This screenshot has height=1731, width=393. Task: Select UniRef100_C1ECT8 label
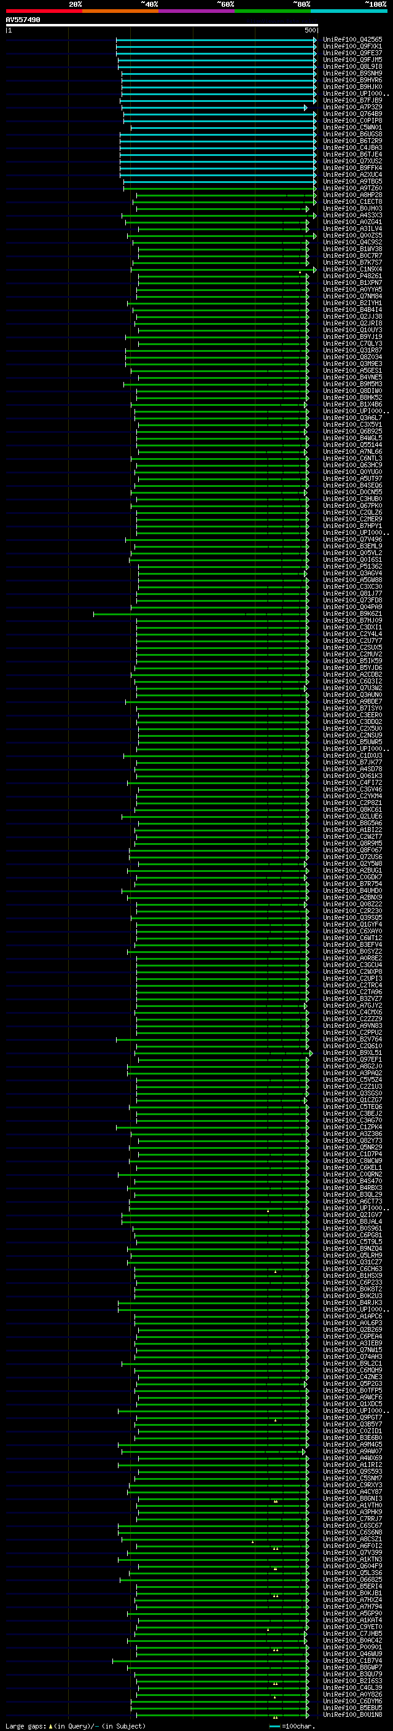tap(352, 201)
